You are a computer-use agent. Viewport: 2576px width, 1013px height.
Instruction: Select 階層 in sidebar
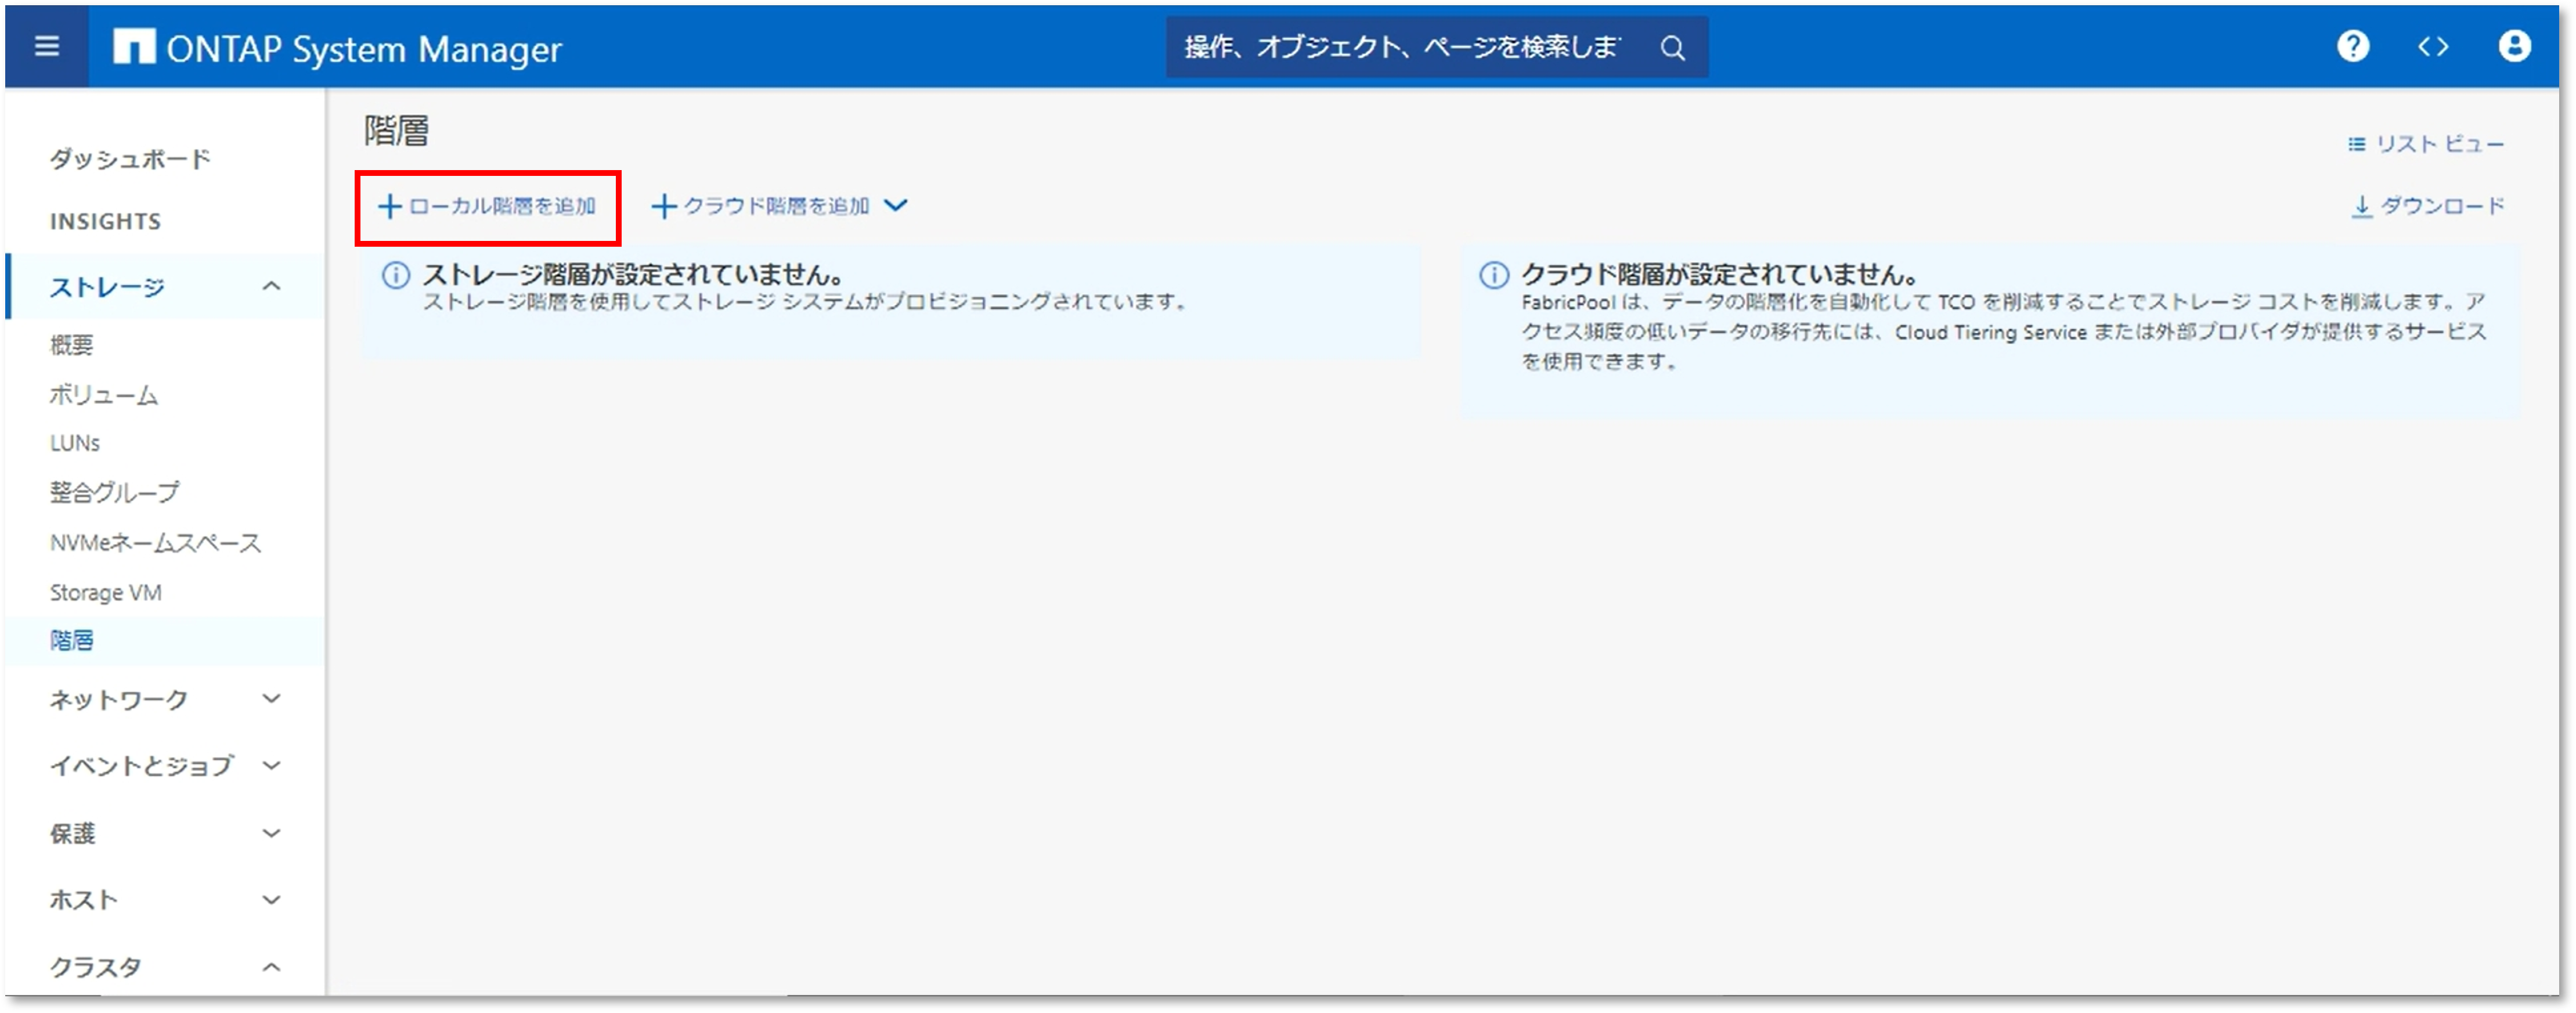pyautogui.click(x=71, y=640)
